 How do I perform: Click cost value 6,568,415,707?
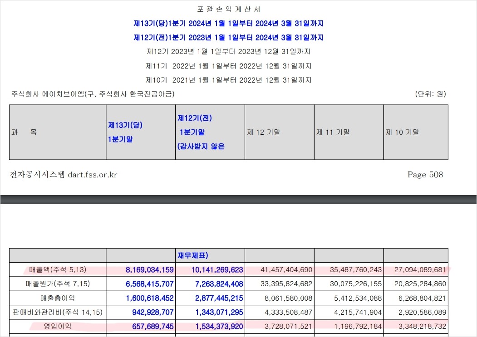click(150, 284)
